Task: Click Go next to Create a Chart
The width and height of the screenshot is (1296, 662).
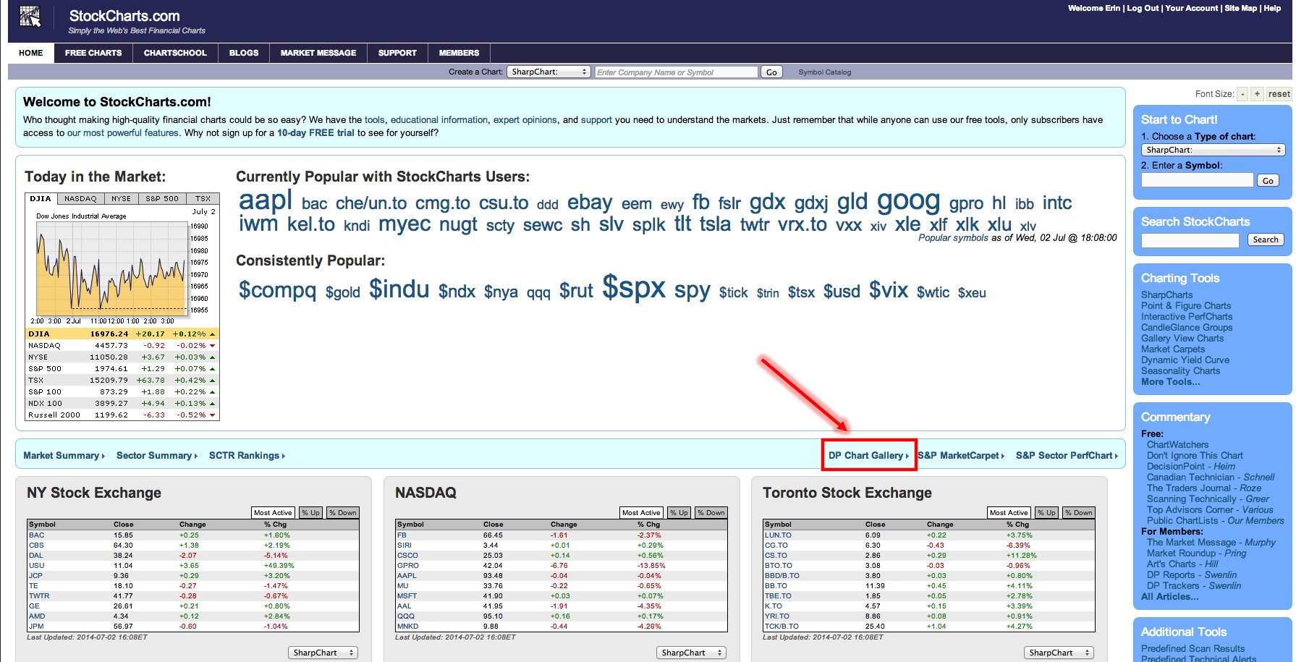Action: click(x=771, y=72)
